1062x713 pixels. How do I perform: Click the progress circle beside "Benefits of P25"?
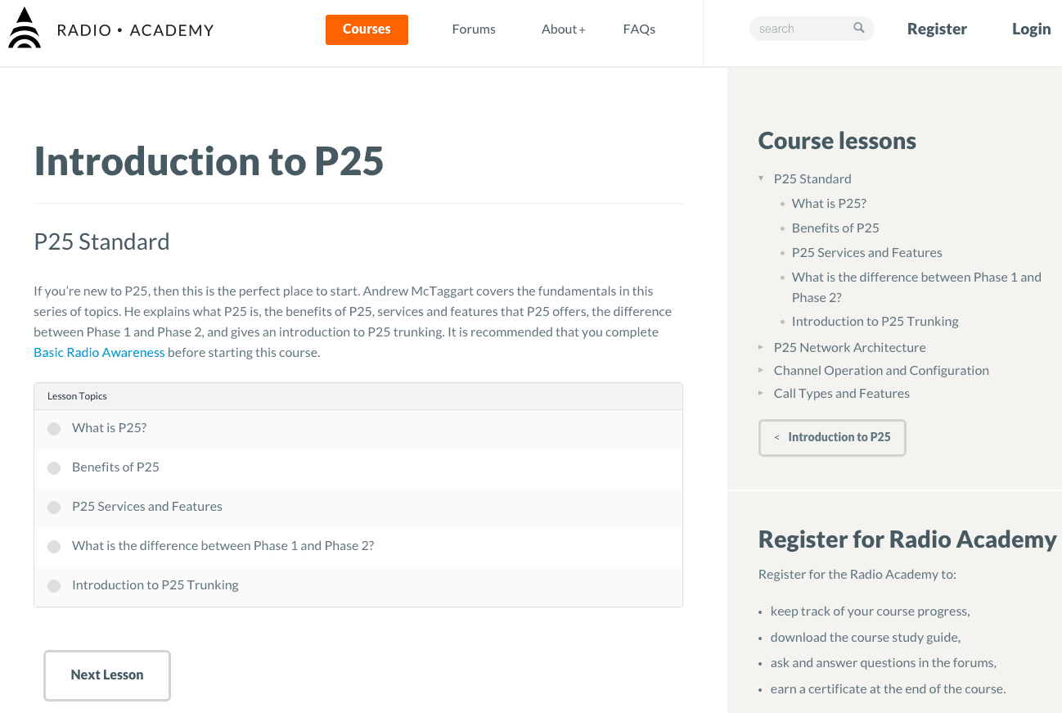[x=54, y=467]
